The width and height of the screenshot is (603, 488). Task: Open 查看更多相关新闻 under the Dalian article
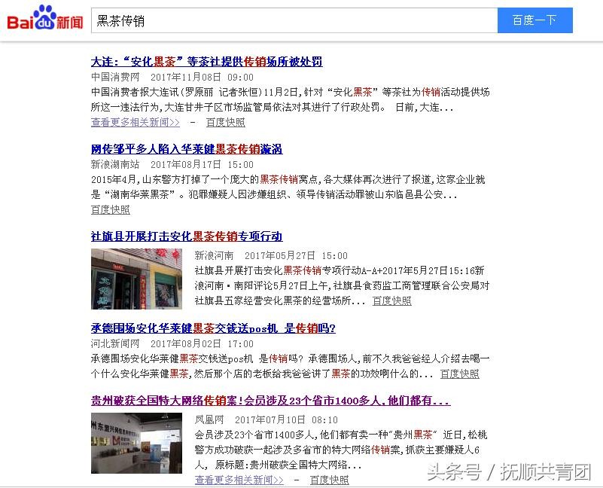(x=136, y=122)
